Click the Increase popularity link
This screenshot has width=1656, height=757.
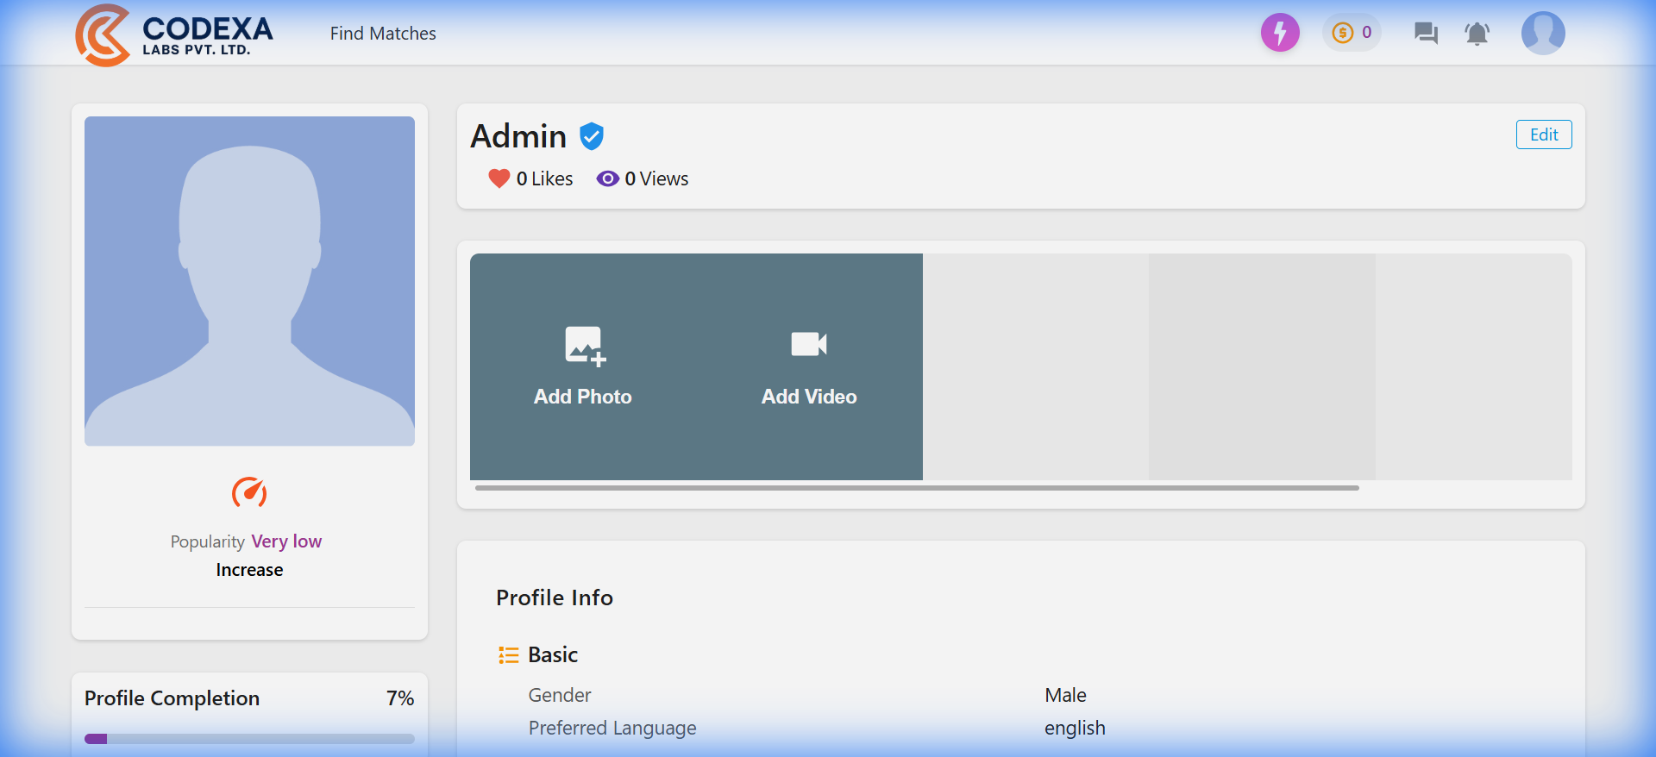pyautogui.click(x=249, y=570)
